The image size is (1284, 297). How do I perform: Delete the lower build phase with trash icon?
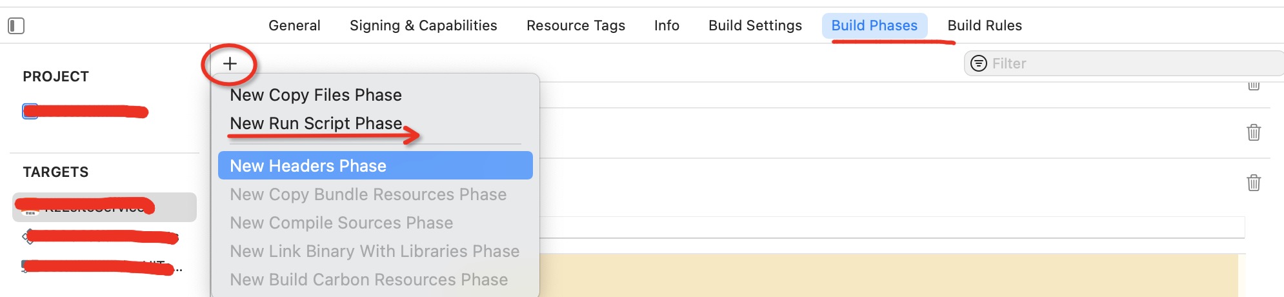click(1253, 183)
